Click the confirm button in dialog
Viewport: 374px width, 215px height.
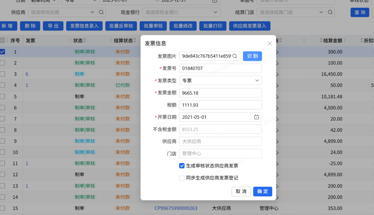point(262,192)
